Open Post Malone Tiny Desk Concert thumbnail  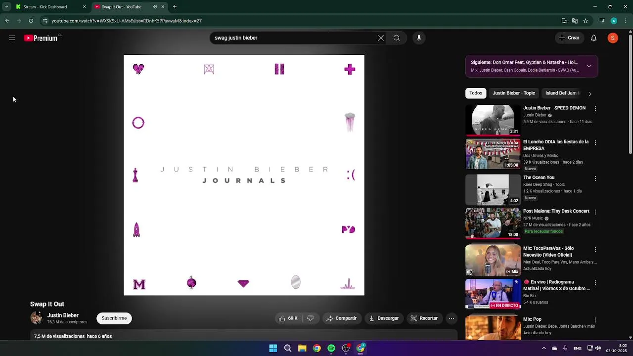click(493, 223)
